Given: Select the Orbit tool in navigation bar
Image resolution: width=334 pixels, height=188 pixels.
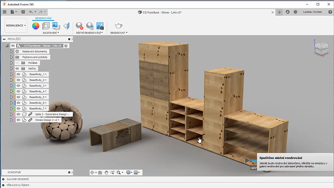Looking at the screenshot, I should click(x=92, y=172).
